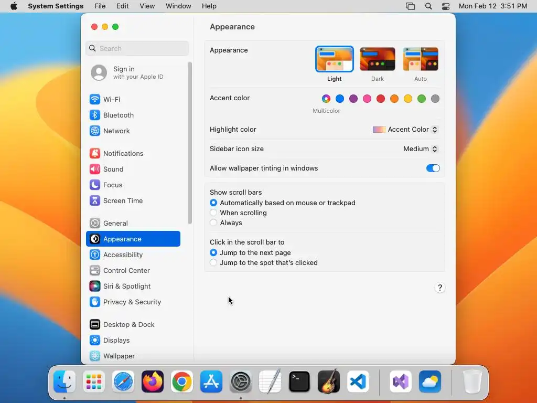
Task: Open Desktop & Dock settings
Action: [x=133, y=325]
